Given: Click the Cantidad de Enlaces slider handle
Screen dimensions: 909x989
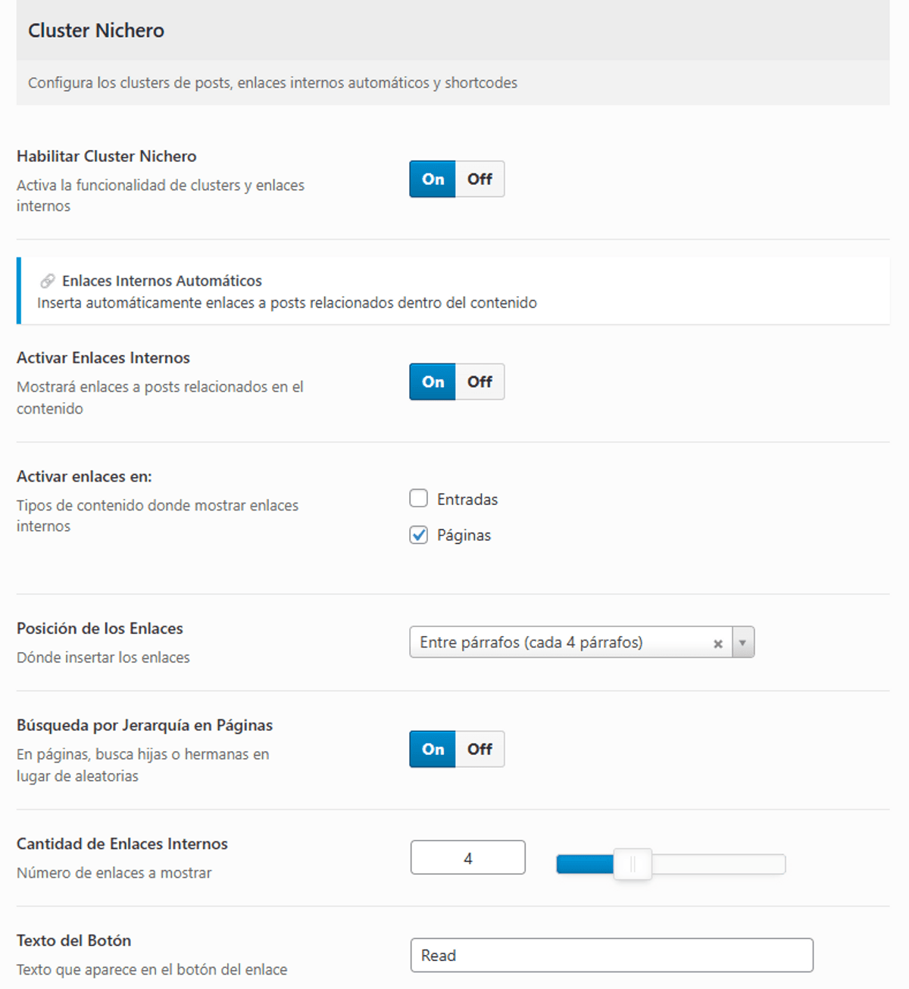Looking at the screenshot, I should pos(633,864).
